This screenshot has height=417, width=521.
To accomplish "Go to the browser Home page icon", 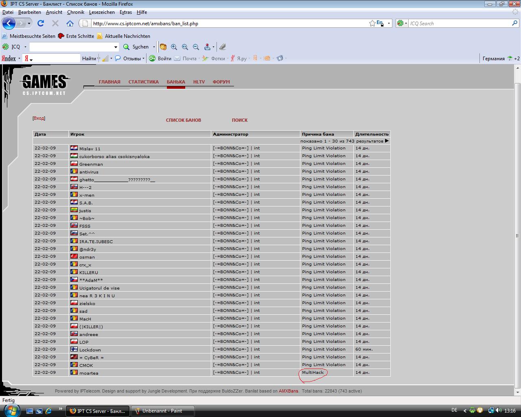I will 70,23.
